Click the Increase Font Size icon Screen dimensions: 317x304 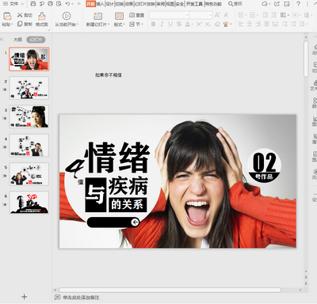pyautogui.click(x=217, y=15)
